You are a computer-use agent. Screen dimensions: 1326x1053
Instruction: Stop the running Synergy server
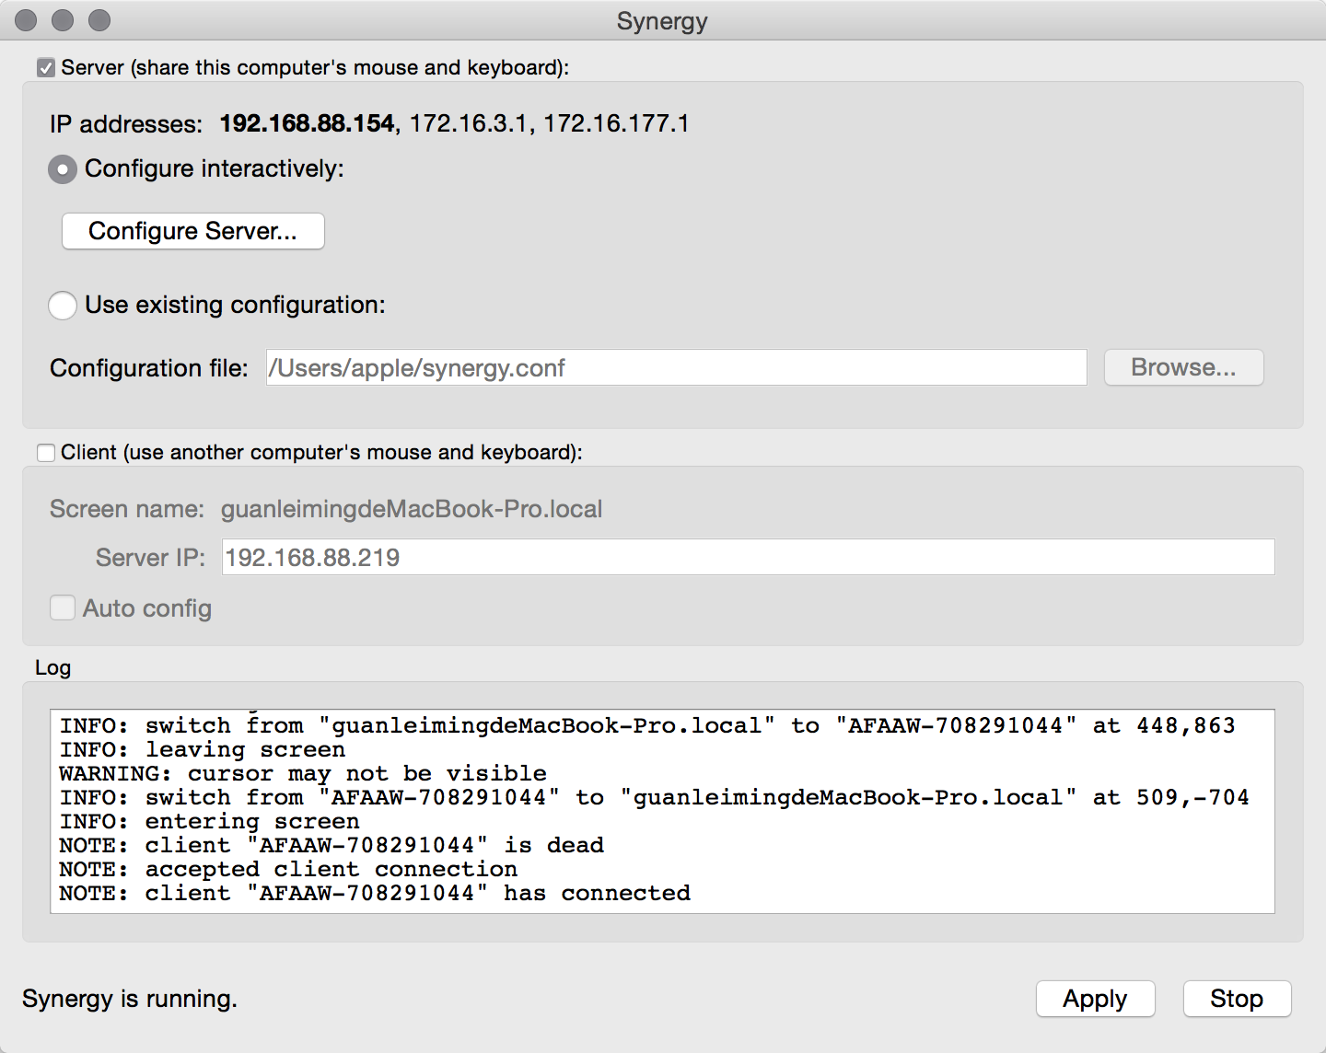tap(1236, 999)
